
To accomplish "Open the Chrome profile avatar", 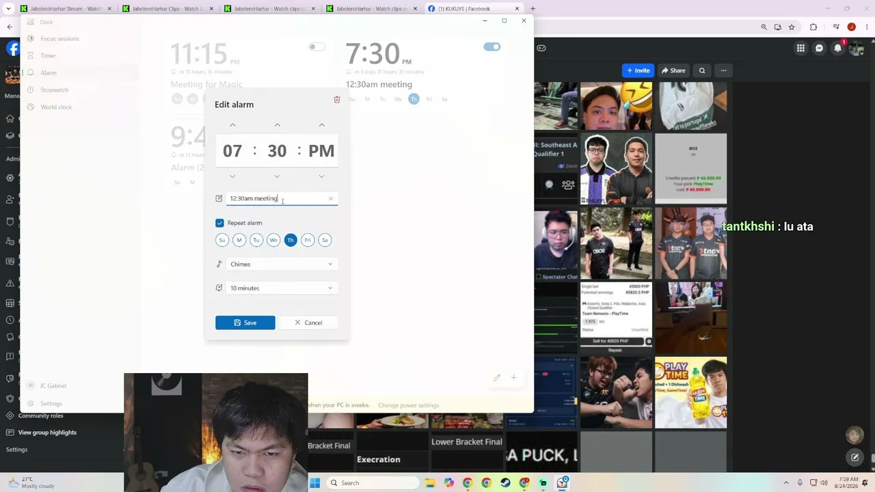I will [852, 27].
